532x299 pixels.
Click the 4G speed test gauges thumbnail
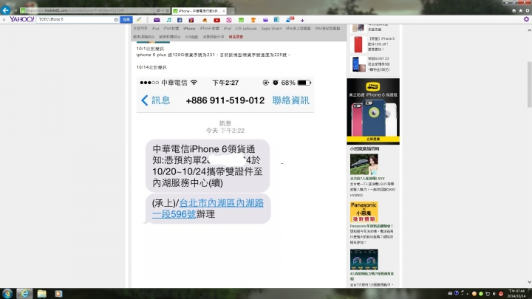pos(364,259)
